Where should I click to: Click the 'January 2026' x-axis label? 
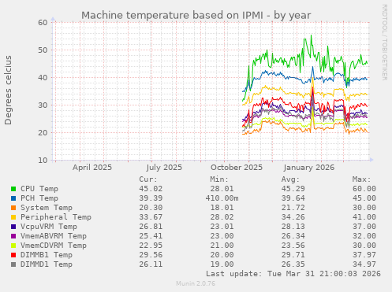(x=309, y=168)
